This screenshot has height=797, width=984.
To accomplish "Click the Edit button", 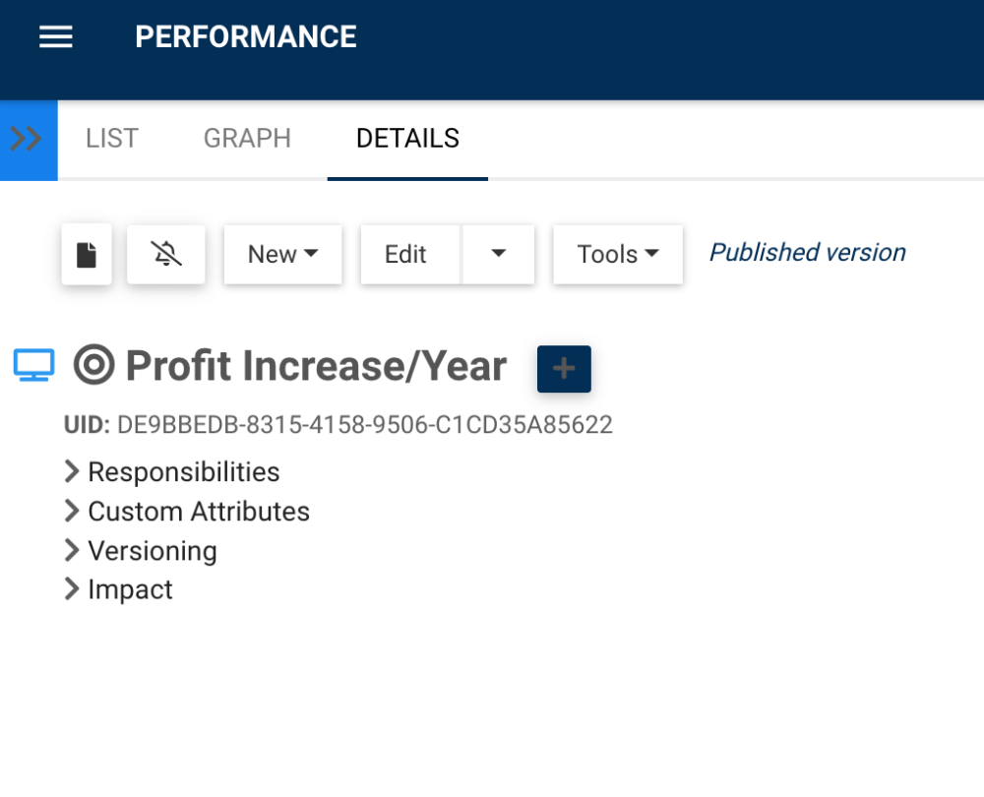I will [405, 255].
